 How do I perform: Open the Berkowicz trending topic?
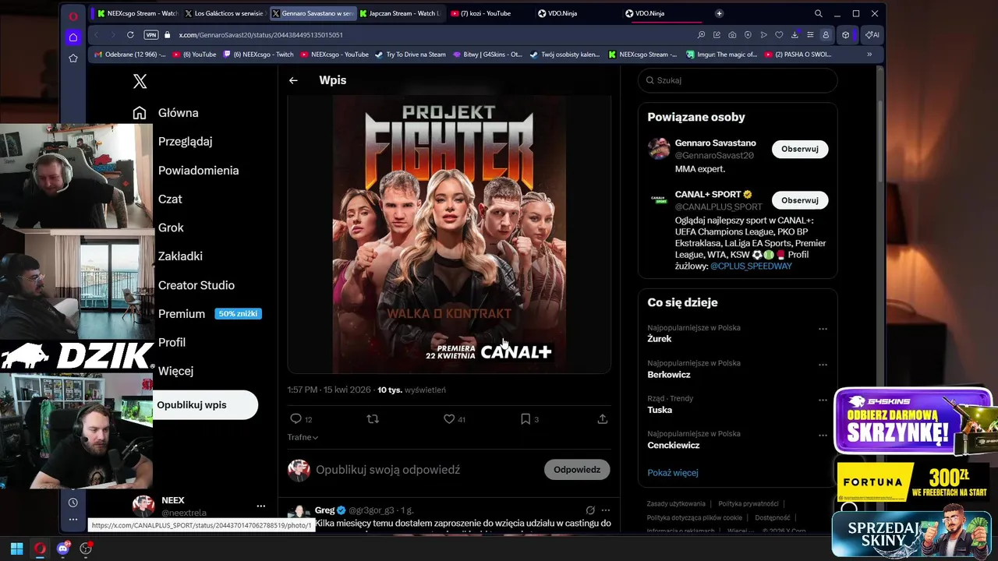(x=668, y=375)
